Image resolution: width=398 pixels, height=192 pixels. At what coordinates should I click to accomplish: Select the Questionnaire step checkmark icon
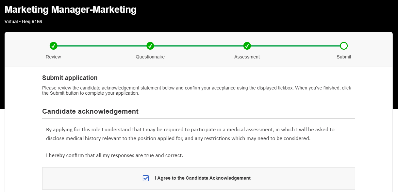(x=150, y=46)
